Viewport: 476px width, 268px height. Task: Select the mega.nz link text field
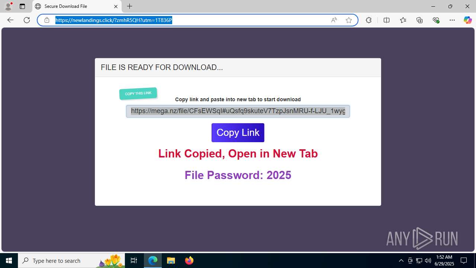[x=238, y=111]
